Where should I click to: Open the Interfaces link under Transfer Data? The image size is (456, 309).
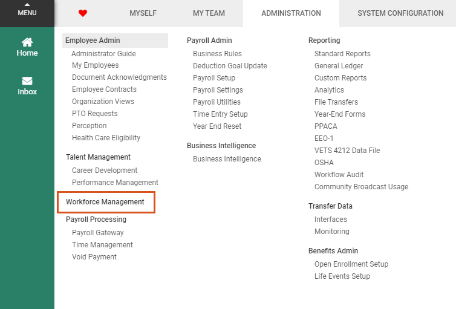click(x=331, y=219)
